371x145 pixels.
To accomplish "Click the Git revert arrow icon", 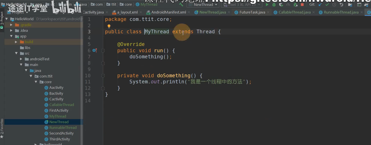I will pyautogui.click(x=341, y=5).
